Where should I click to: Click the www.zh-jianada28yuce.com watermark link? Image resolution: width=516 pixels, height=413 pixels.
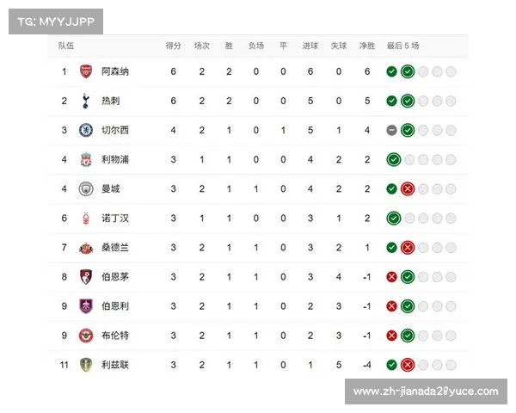click(426, 391)
